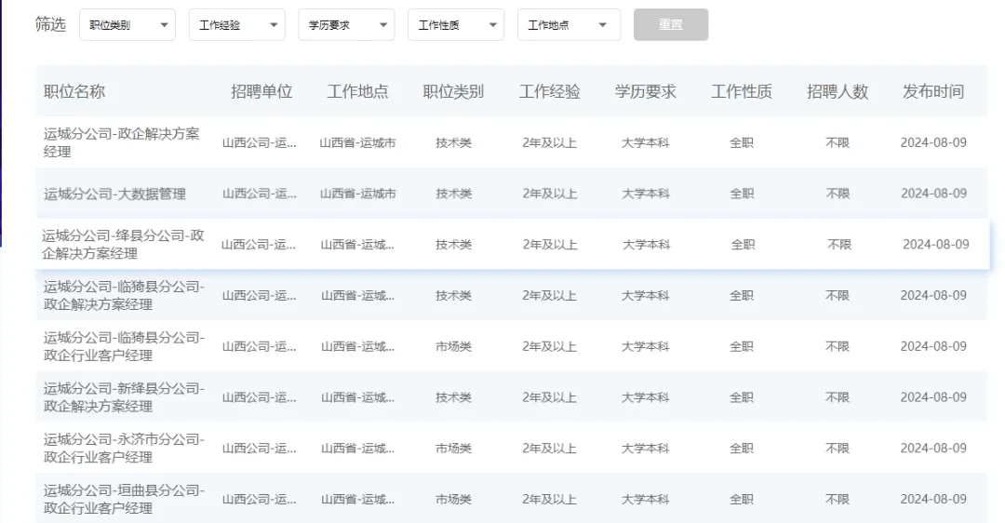The width and height of the screenshot is (1005, 523).
Task: Click the 职位名称 column header
Action: 74,91
